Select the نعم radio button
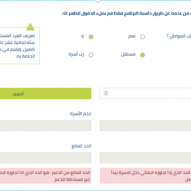Viewport: 191px width, 191px height. (142, 37)
